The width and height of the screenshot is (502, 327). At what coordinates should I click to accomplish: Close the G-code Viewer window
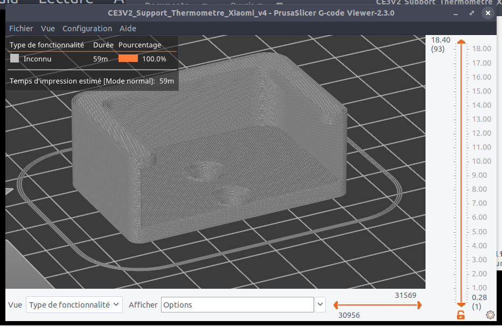click(x=487, y=13)
